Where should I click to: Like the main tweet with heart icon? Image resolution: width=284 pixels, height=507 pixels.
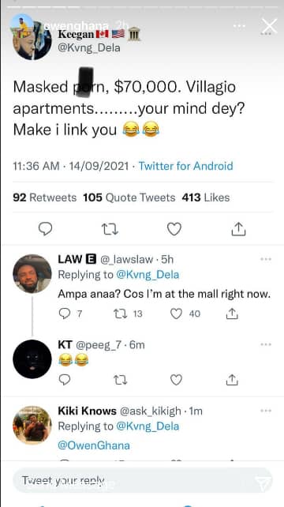[174, 229]
